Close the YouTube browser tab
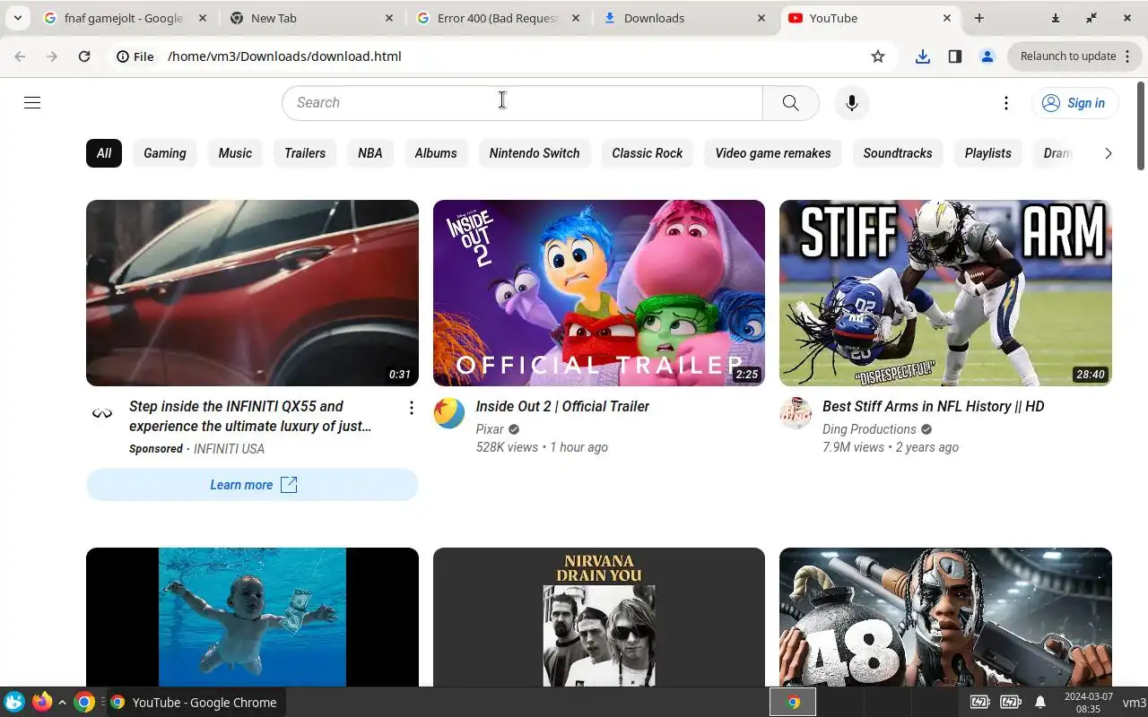 click(947, 18)
